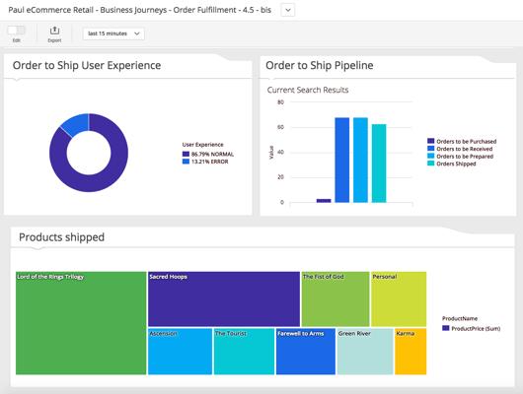Toggle the 13.21% ERROR legend entry
523x394 pixels.
pos(205,162)
